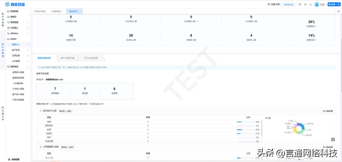The height and width of the screenshot is (162, 342).
Task: Expand the 呼叫中心 submenu arrow
Action: 28,33
